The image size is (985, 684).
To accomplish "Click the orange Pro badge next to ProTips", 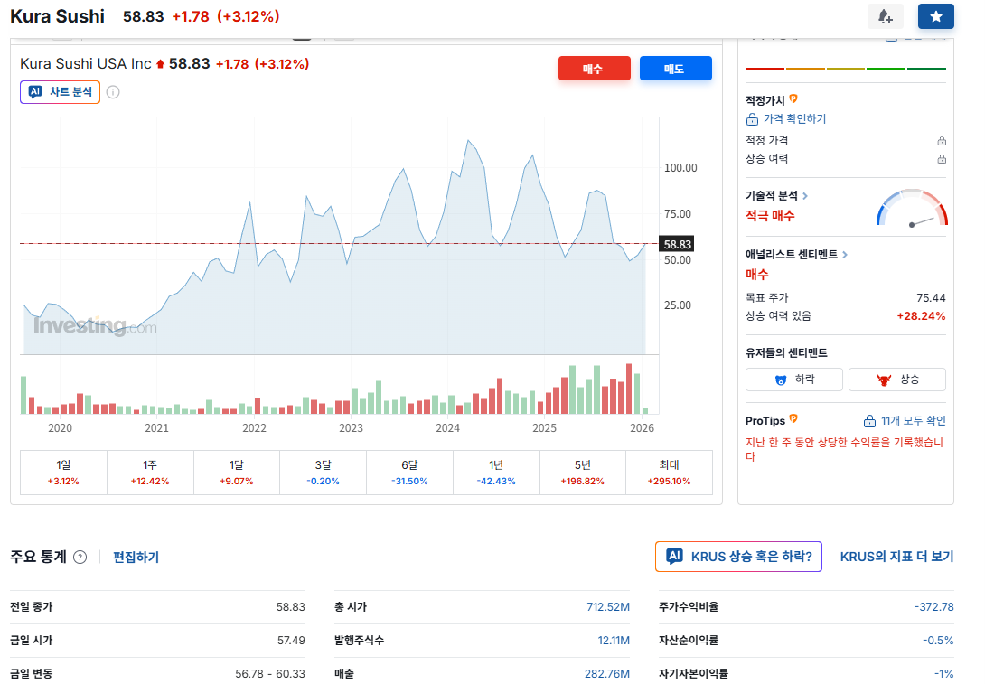I will tap(793, 418).
